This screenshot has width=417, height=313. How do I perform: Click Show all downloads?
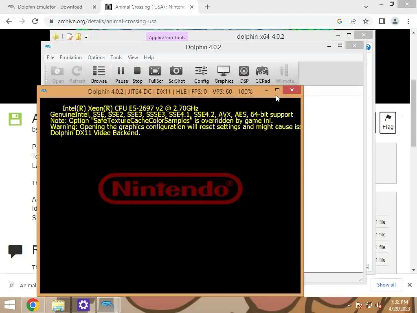pos(386,285)
